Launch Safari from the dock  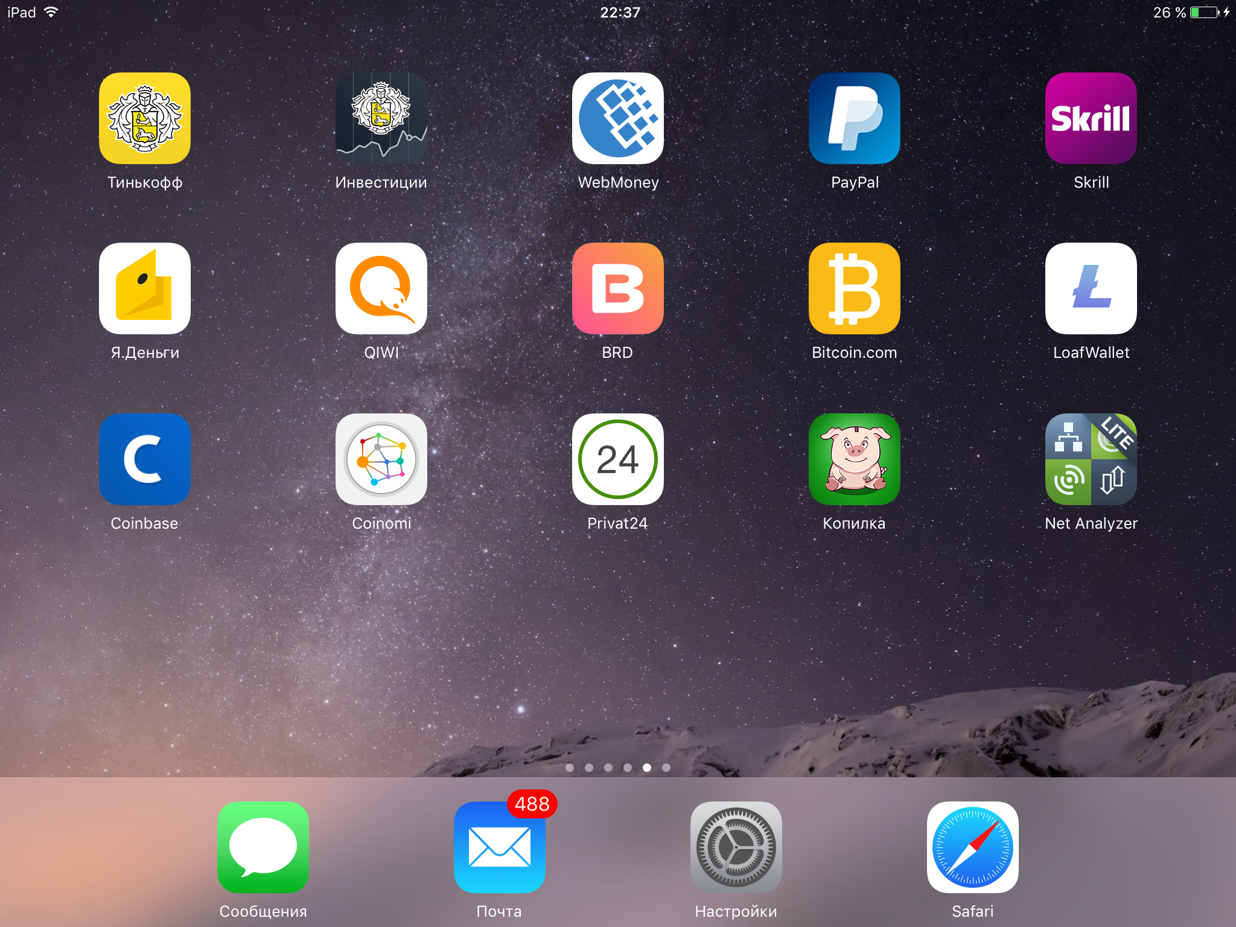(973, 847)
